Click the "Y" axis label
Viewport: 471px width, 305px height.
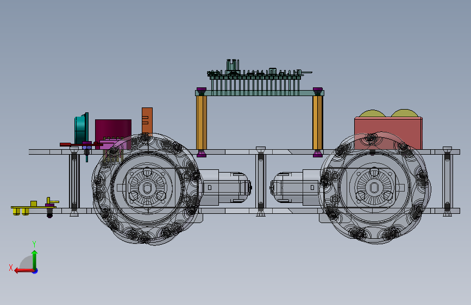point(34,244)
